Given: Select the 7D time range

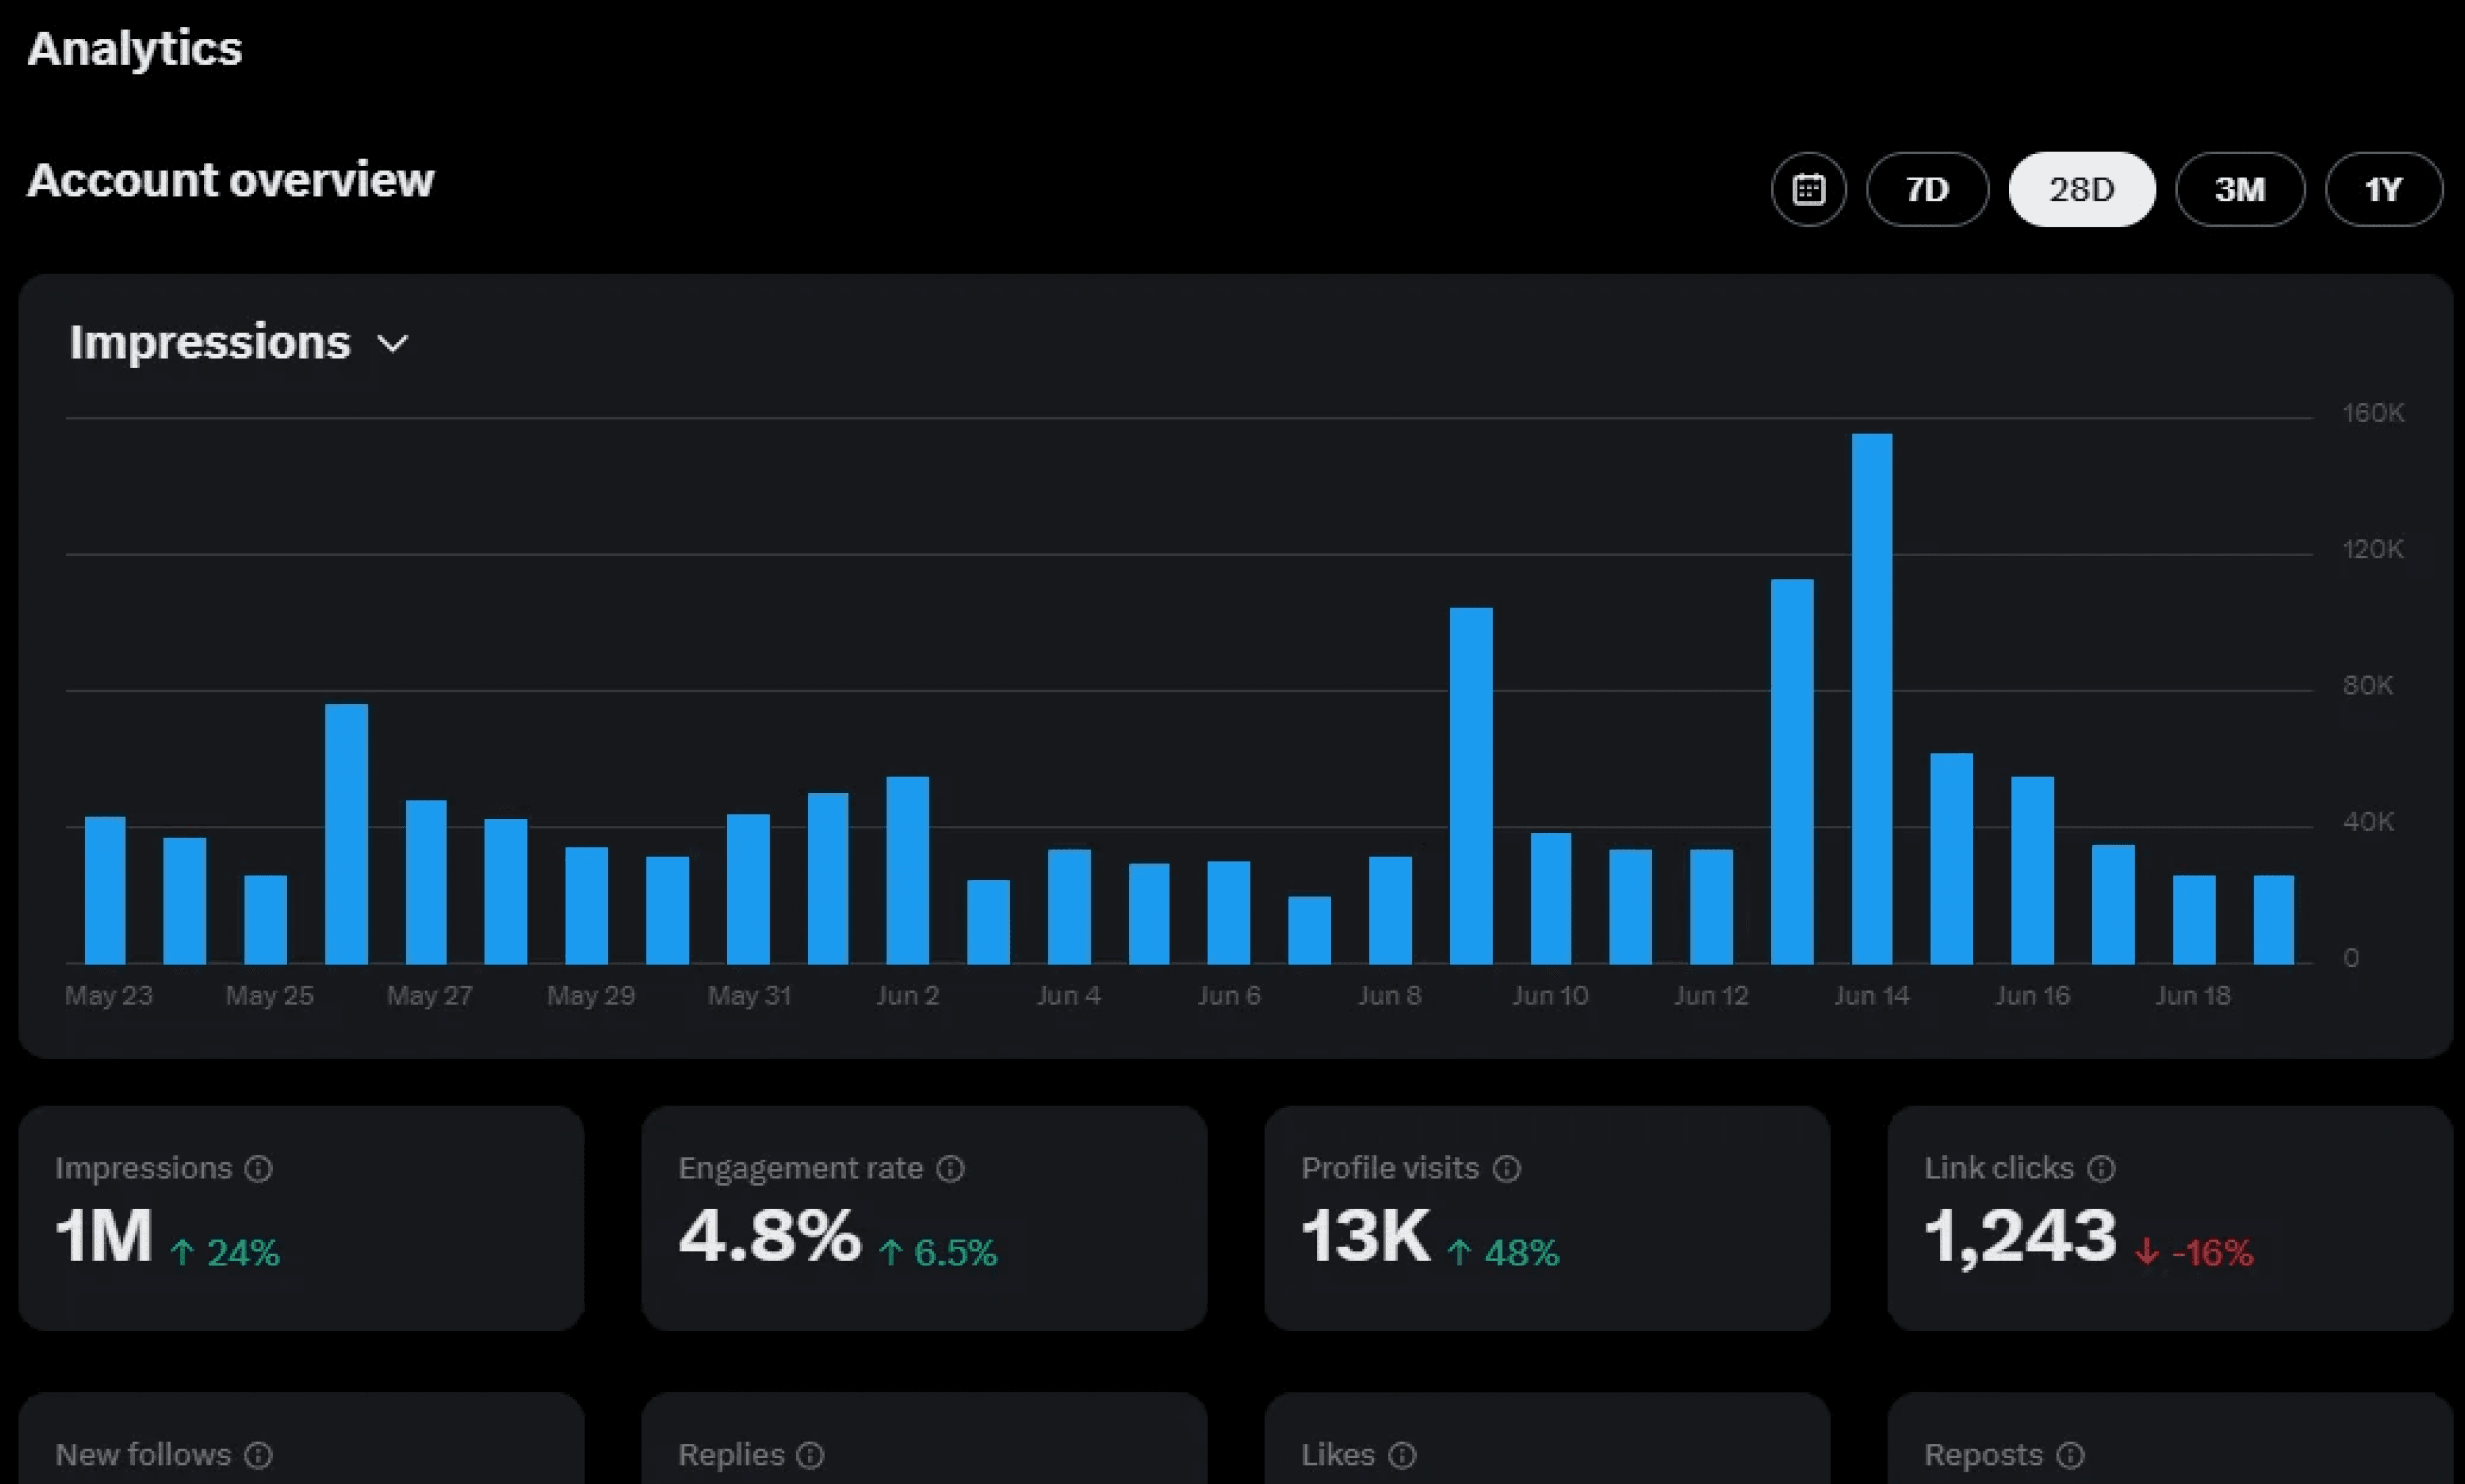Looking at the screenshot, I should click(1927, 189).
